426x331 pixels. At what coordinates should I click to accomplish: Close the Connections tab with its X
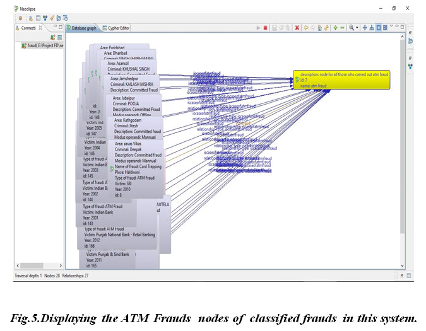tap(41, 28)
